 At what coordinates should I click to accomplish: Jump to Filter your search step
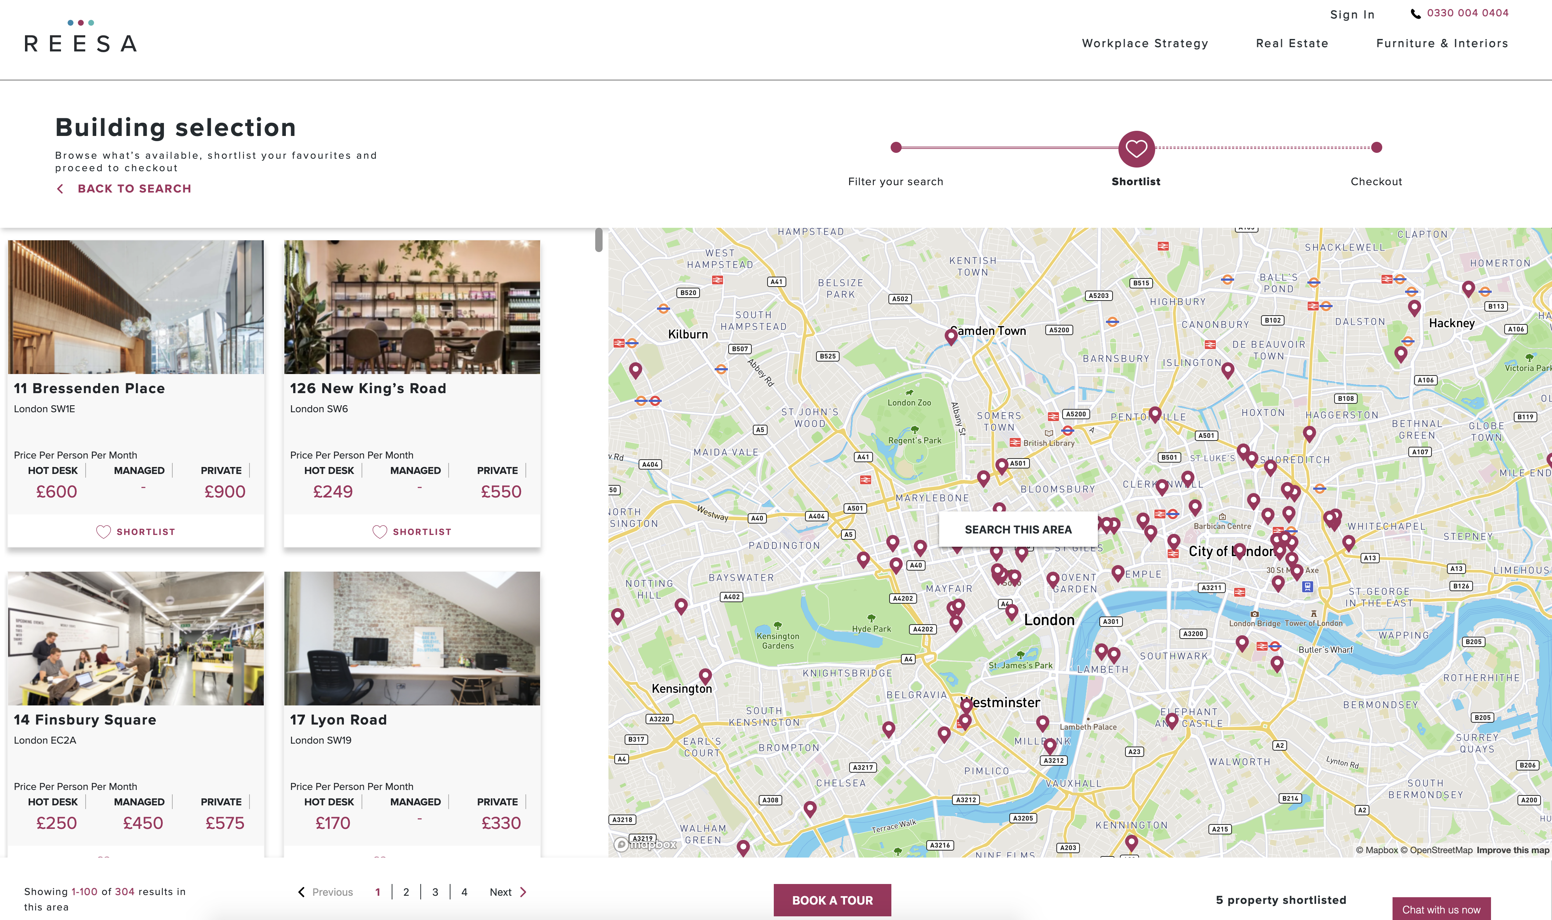896,148
